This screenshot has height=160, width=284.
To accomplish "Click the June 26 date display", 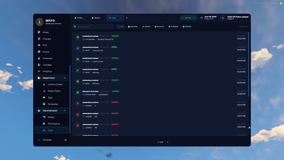I will (210, 18).
